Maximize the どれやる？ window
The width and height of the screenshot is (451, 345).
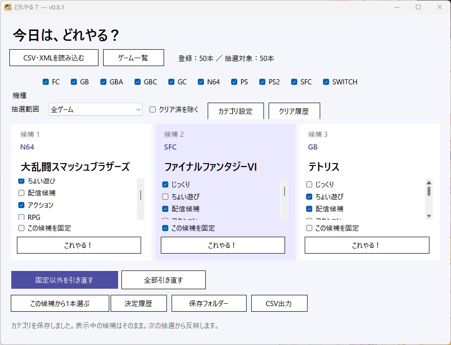(418, 7)
